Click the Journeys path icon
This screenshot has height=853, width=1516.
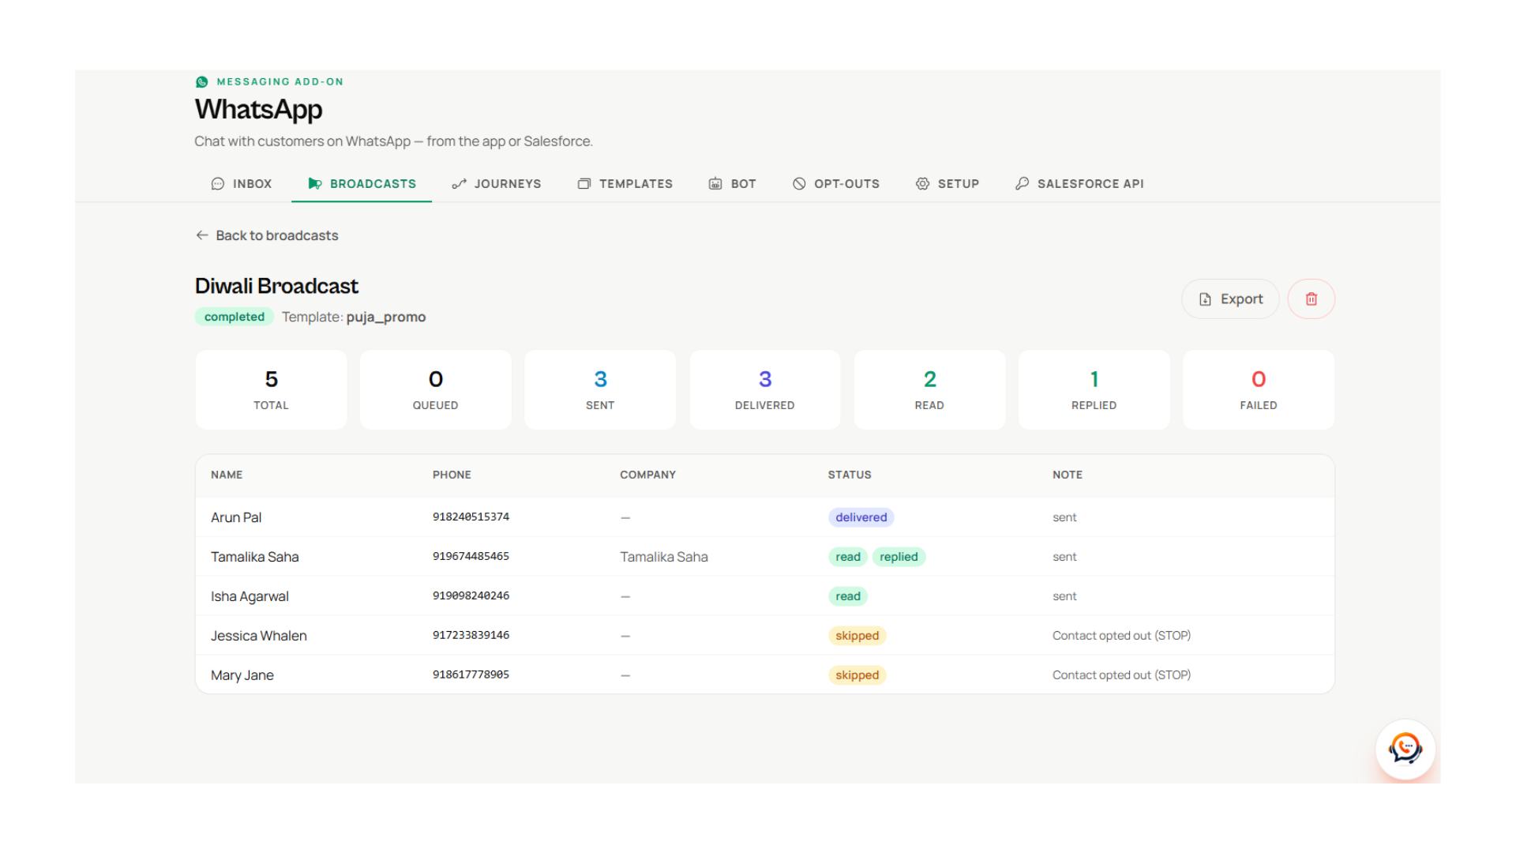[459, 183]
